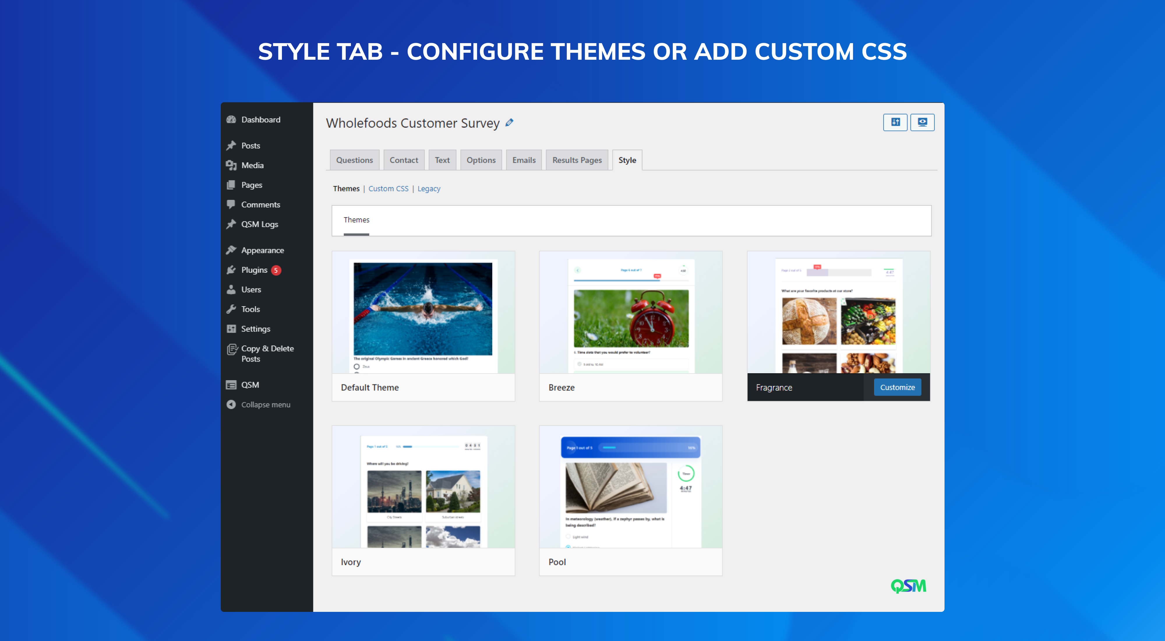The height and width of the screenshot is (641, 1165).
Task: Click Customize on the Fragrance theme
Action: (x=897, y=387)
